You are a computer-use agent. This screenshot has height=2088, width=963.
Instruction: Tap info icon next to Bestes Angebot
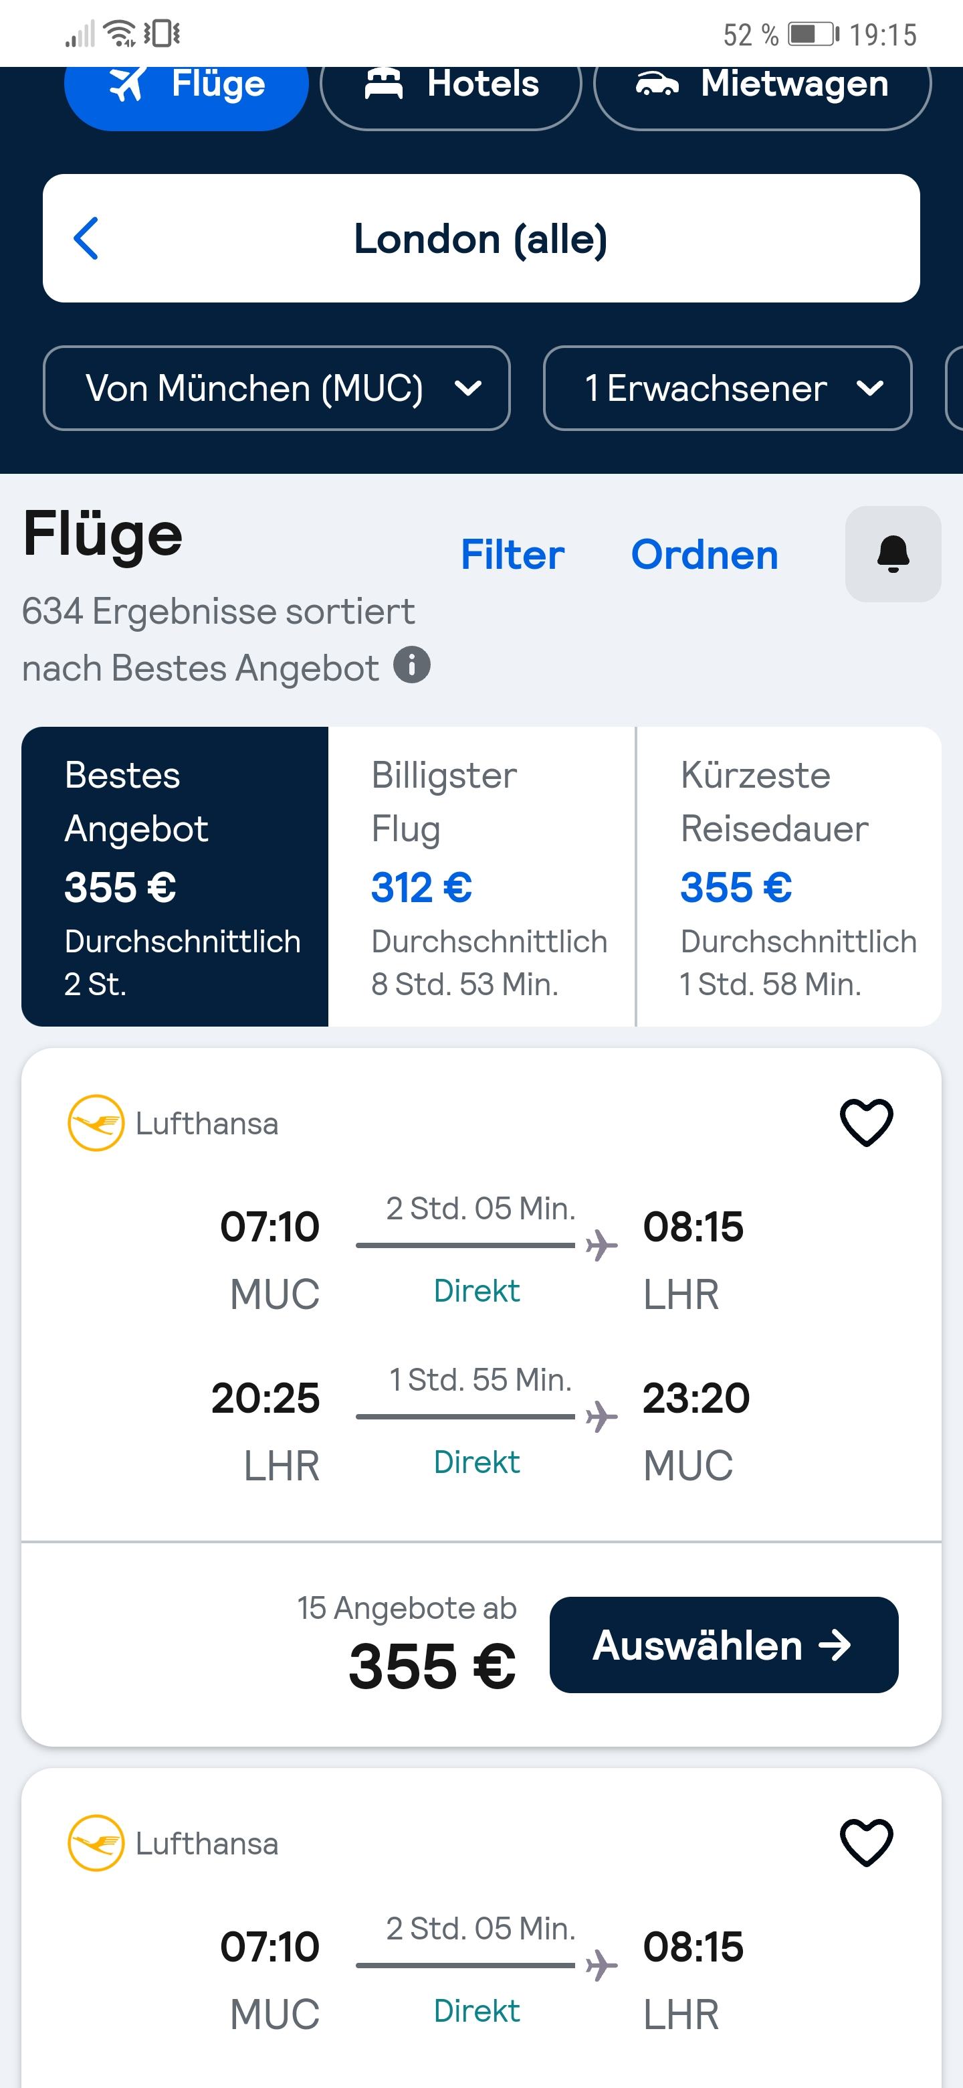(x=411, y=665)
